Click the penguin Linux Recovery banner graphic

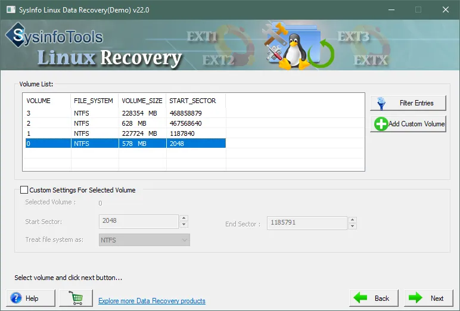297,46
